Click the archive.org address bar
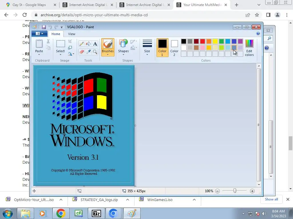293x219 pixels. pos(138,15)
